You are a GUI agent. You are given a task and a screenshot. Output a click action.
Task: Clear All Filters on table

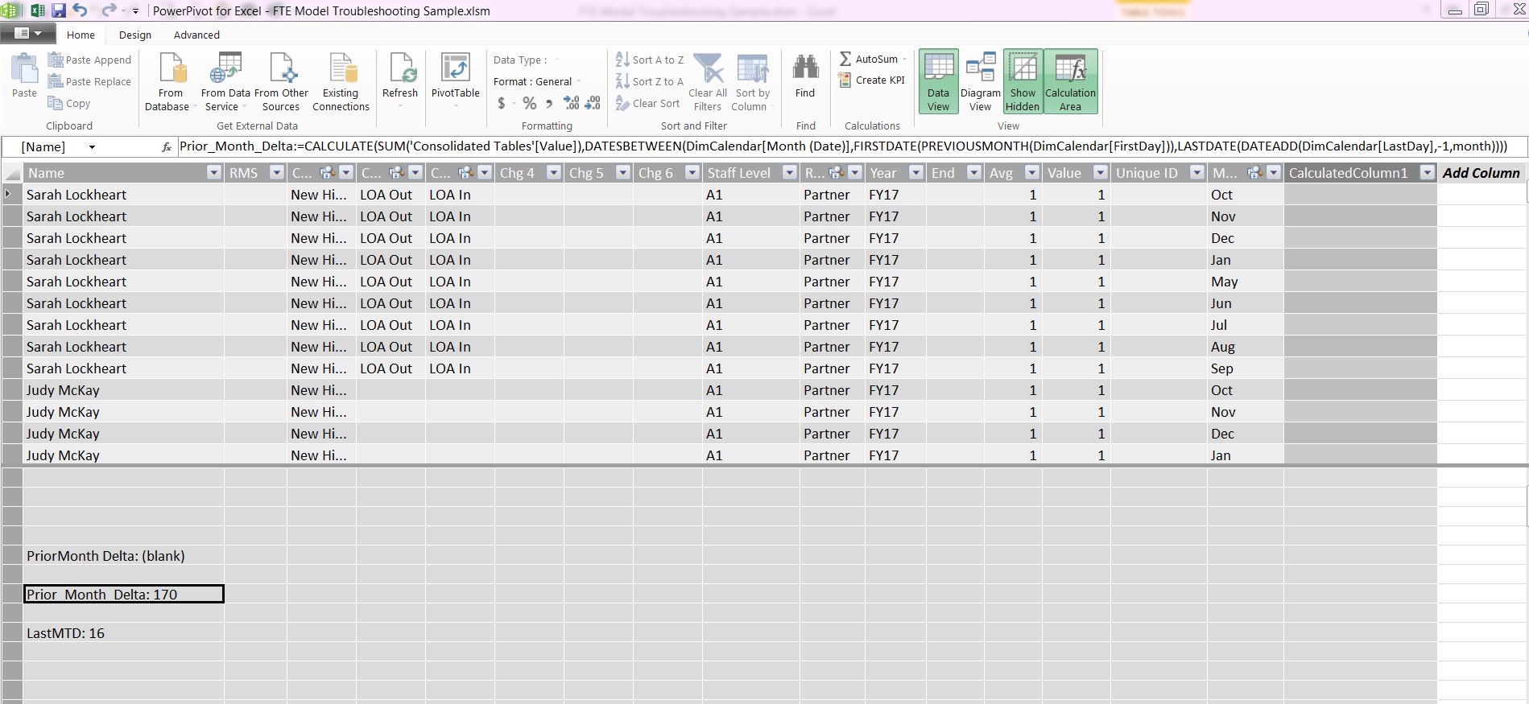[x=709, y=81]
